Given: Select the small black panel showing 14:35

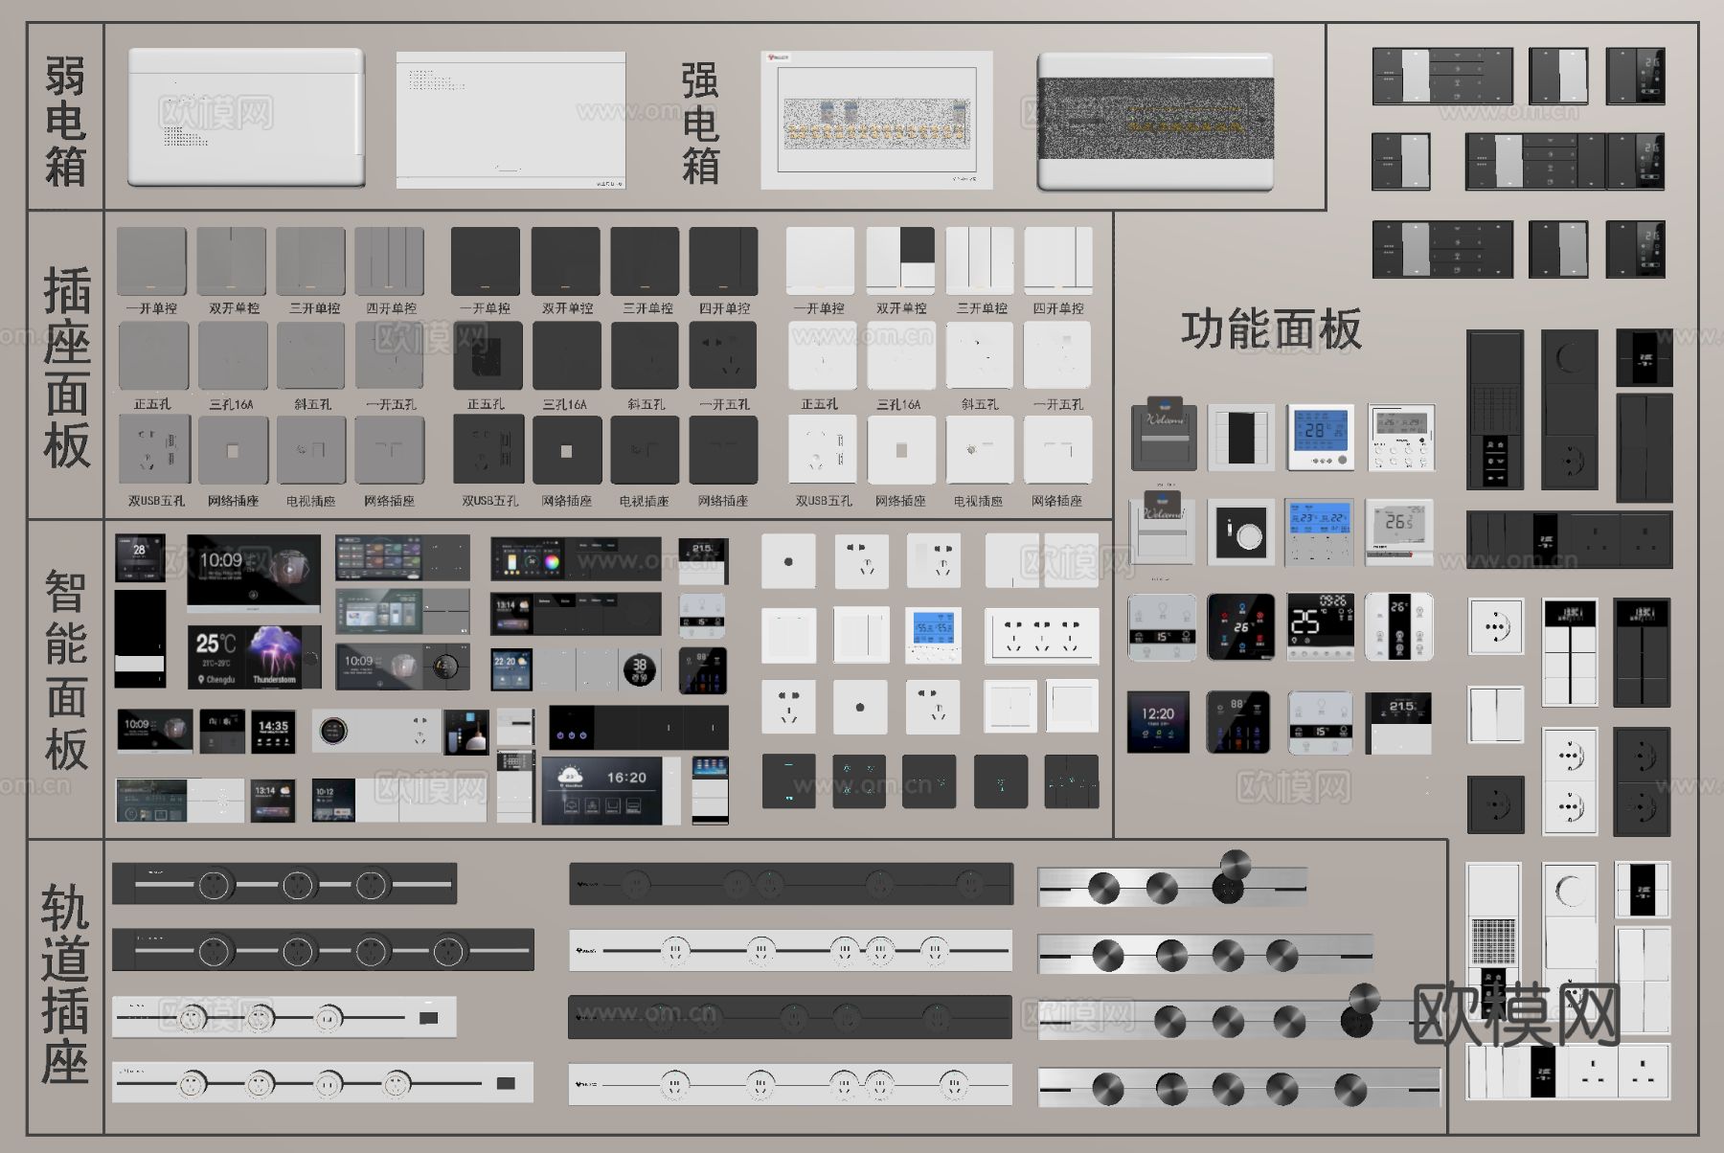Looking at the screenshot, I should [x=273, y=732].
